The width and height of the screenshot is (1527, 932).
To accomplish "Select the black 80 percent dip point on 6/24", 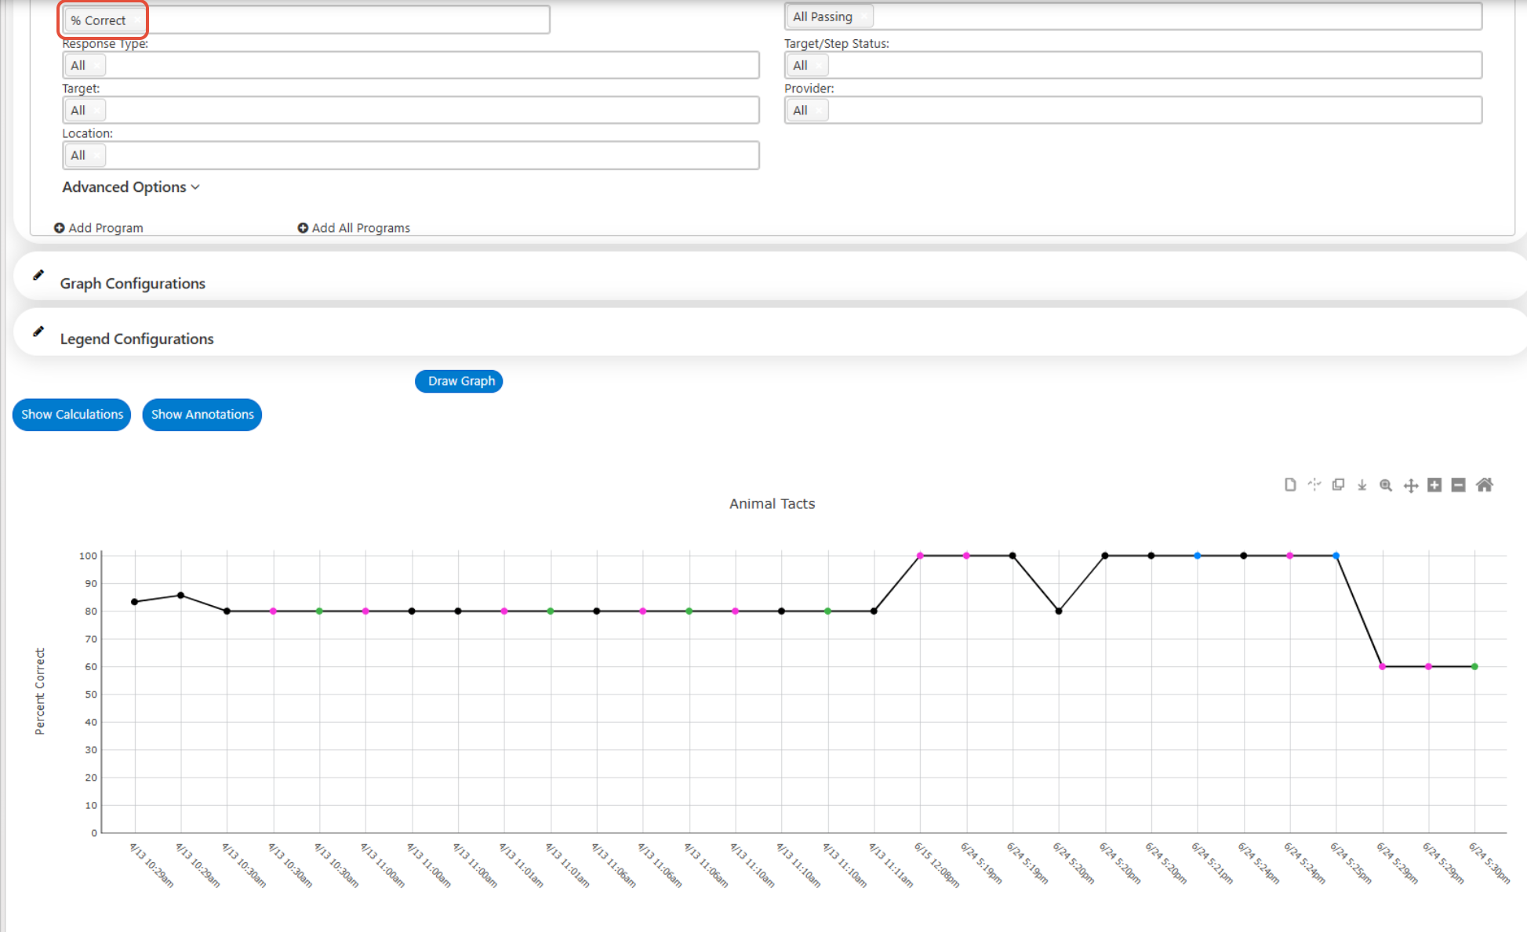I will 1059,611.
